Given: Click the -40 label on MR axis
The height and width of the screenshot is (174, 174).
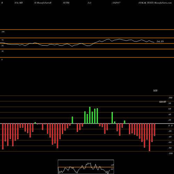Looking at the screenshot, I should pyautogui.click(x=170, y=137).
